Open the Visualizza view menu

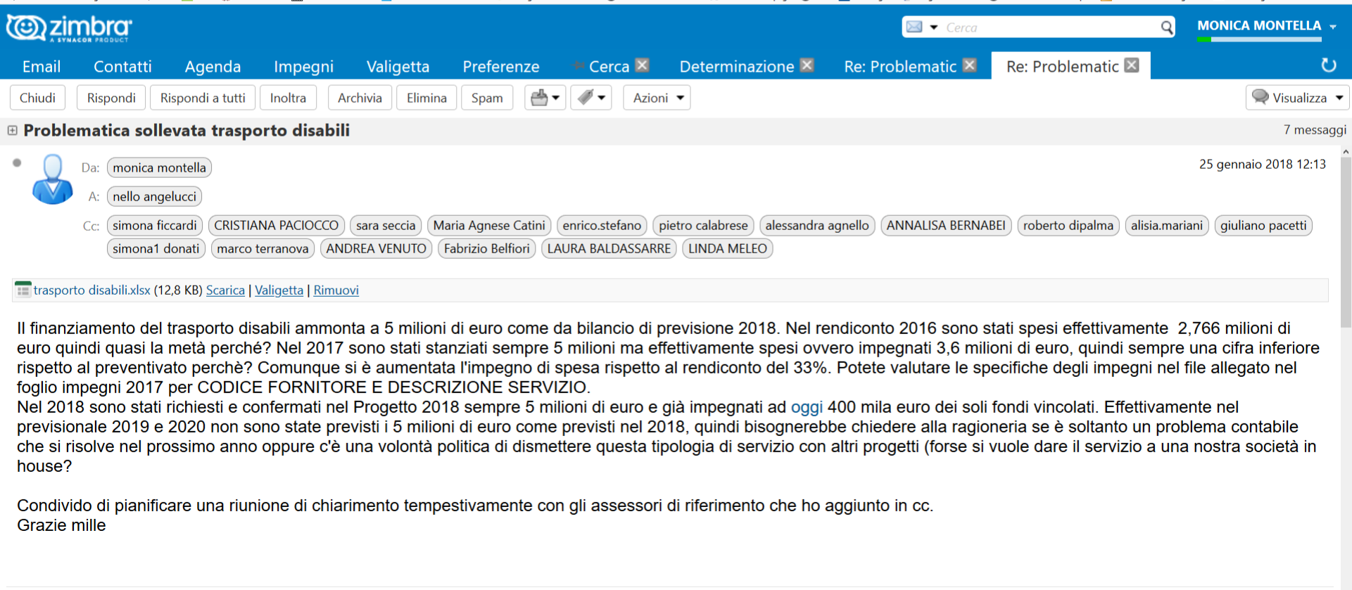(1297, 98)
